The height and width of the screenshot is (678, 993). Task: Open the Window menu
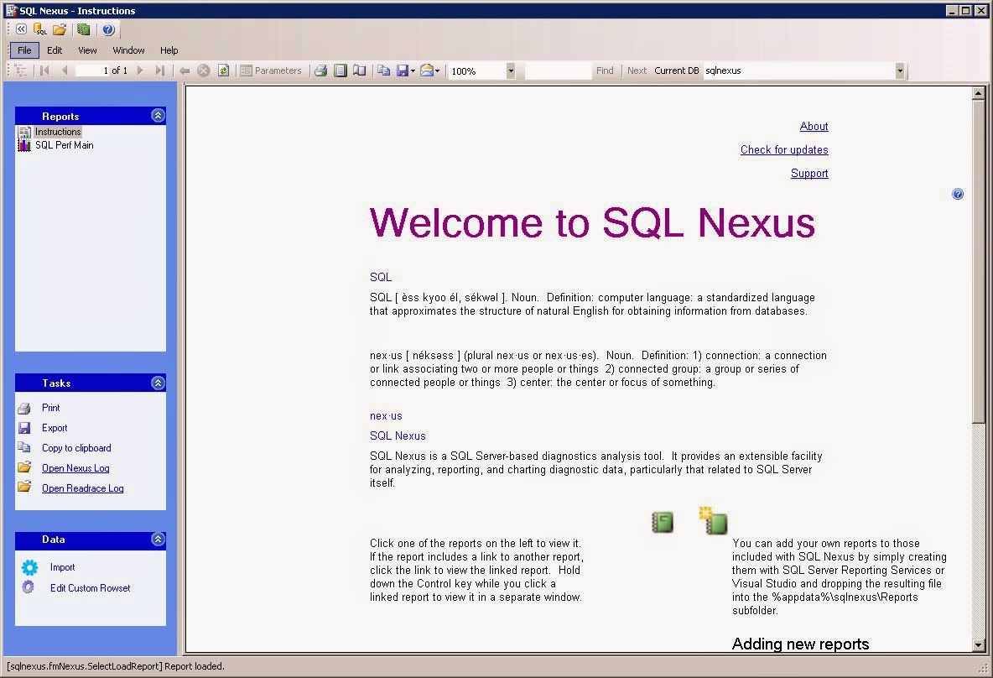pyautogui.click(x=128, y=50)
